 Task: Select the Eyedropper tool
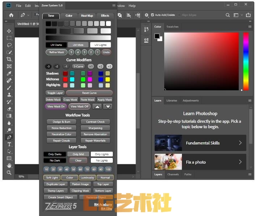click(x=9, y=73)
